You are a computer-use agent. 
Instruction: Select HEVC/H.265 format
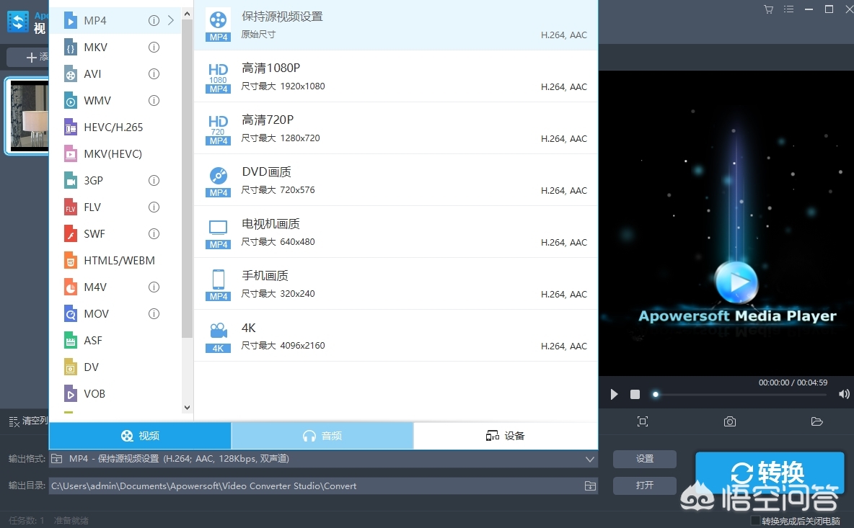pyautogui.click(x=115, y=127)
